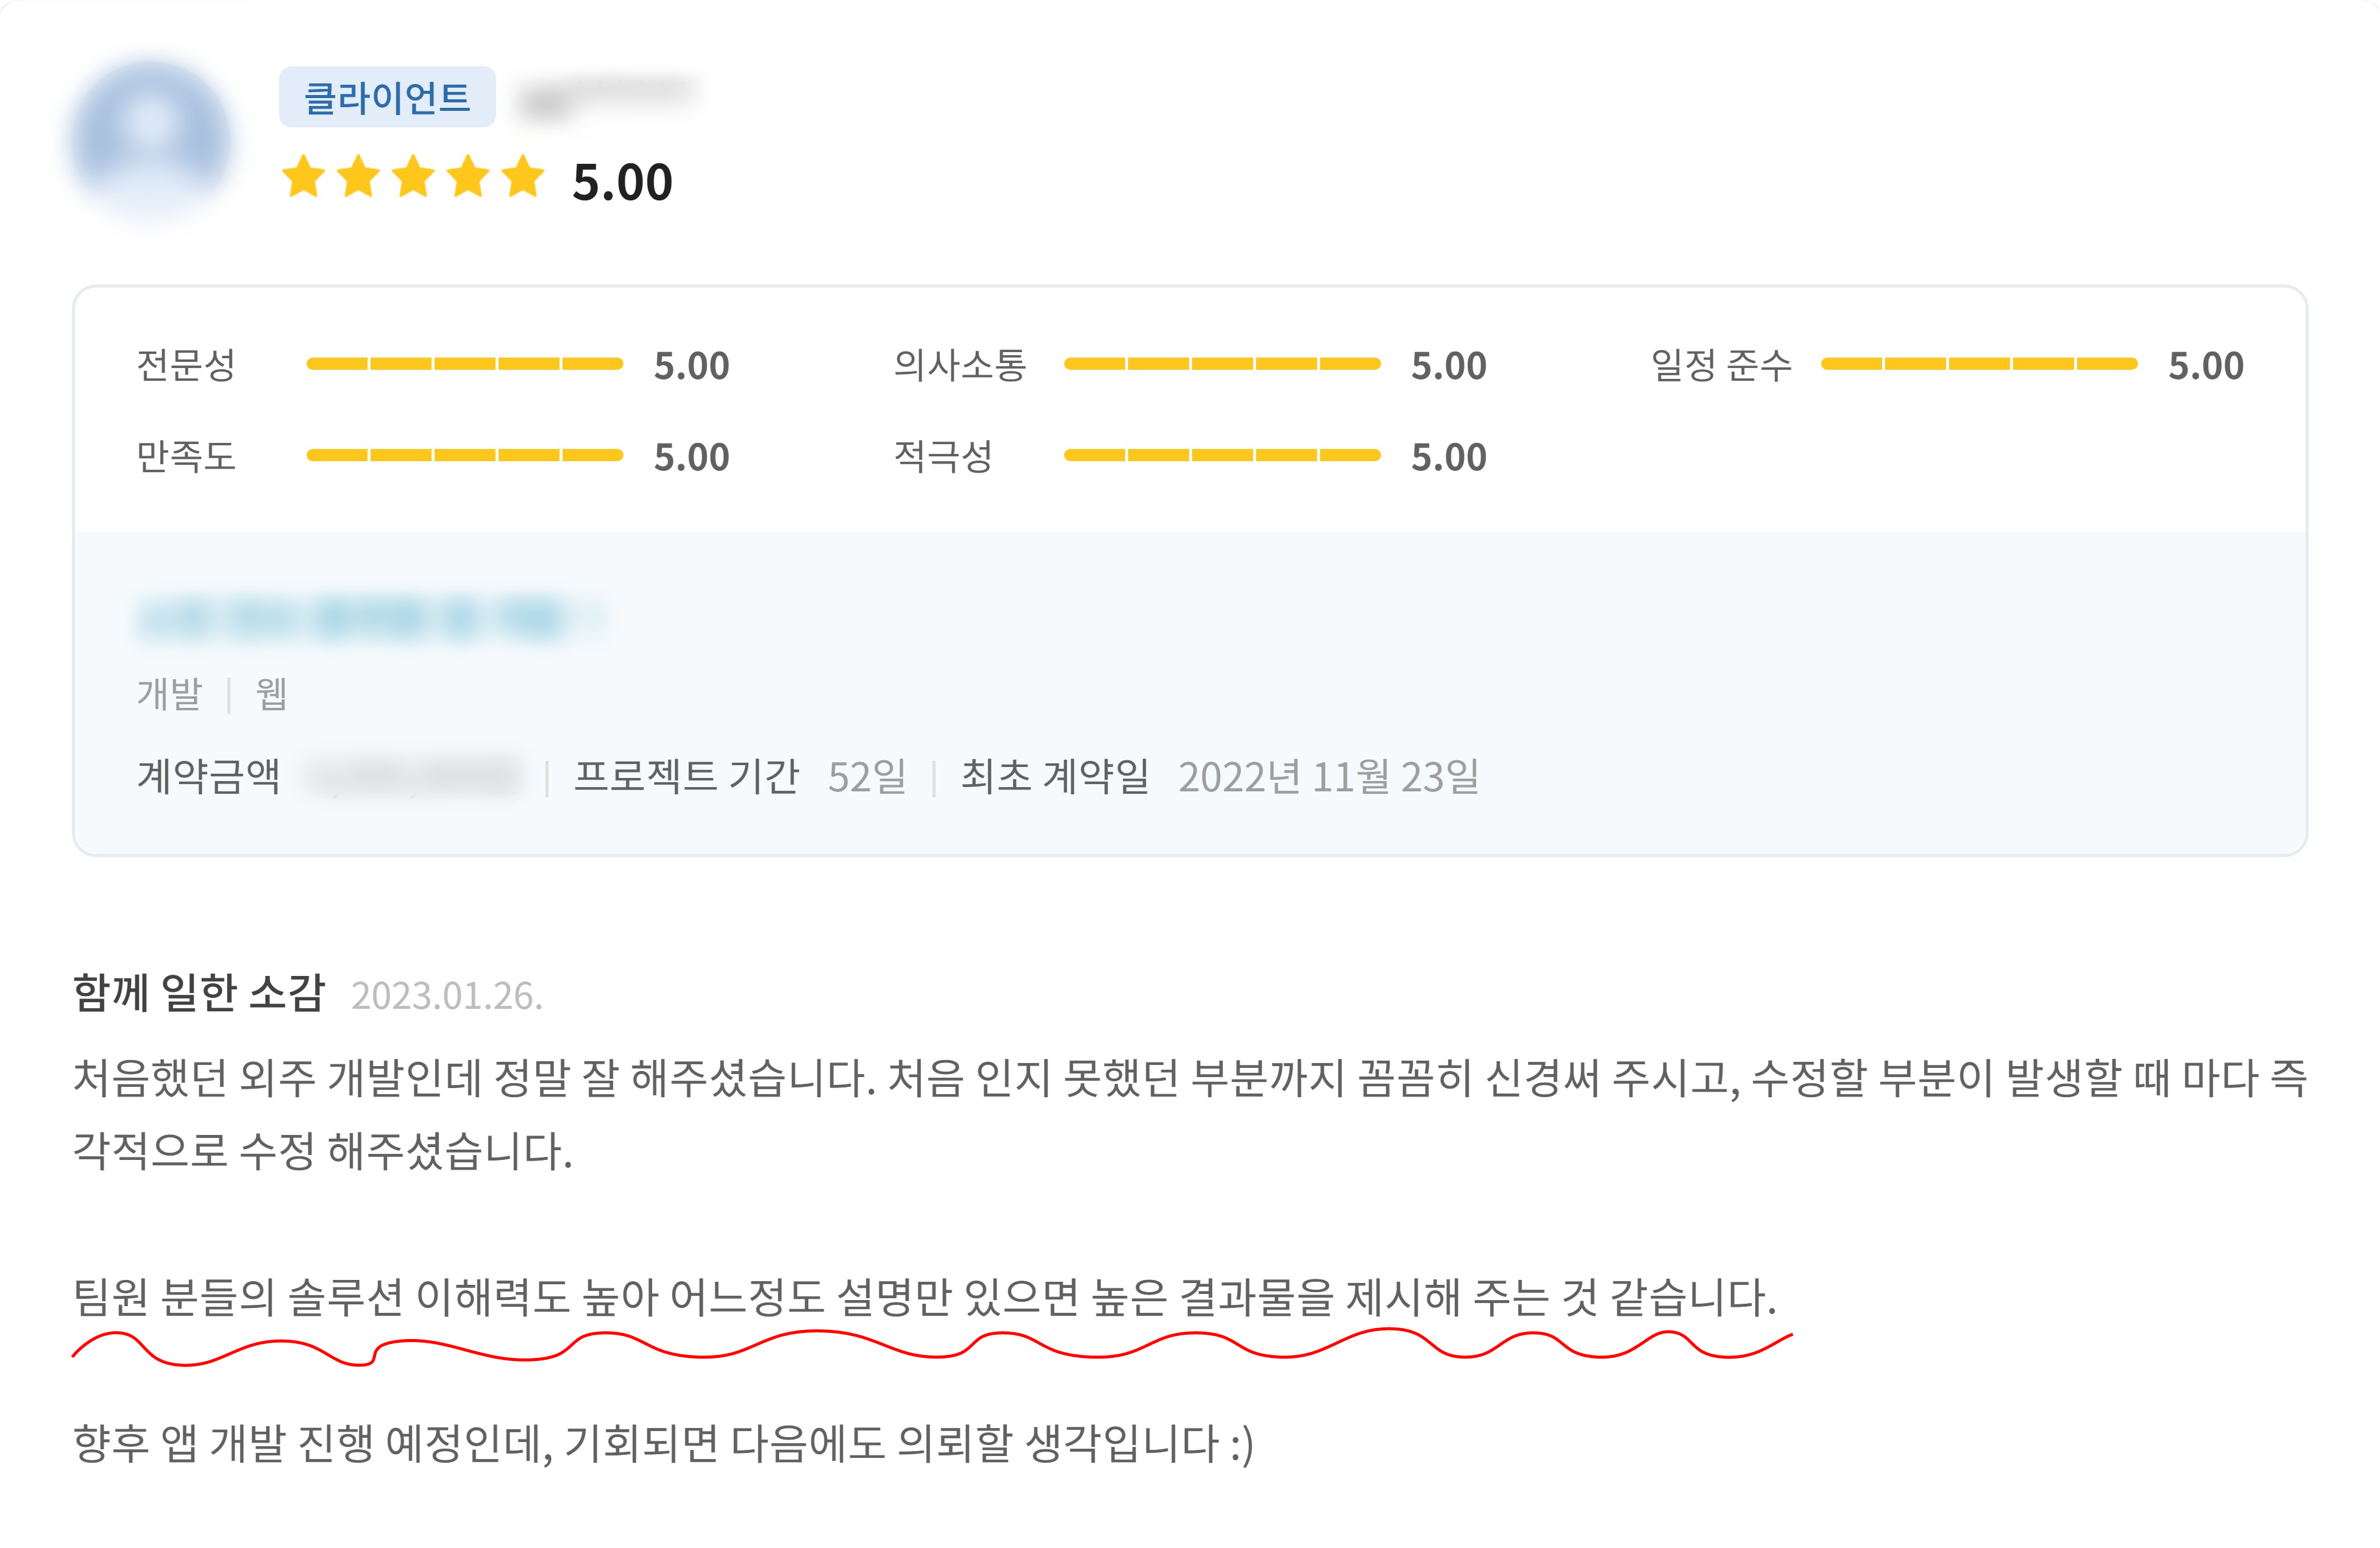Click the 적극성 rating bar
The width and height of the screenshot is (2380, 1548).
tap(1221, 456)
